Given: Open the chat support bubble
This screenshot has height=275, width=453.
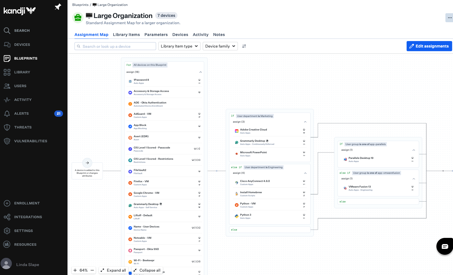Looking at the screenshot, I should tap(445, 246).
